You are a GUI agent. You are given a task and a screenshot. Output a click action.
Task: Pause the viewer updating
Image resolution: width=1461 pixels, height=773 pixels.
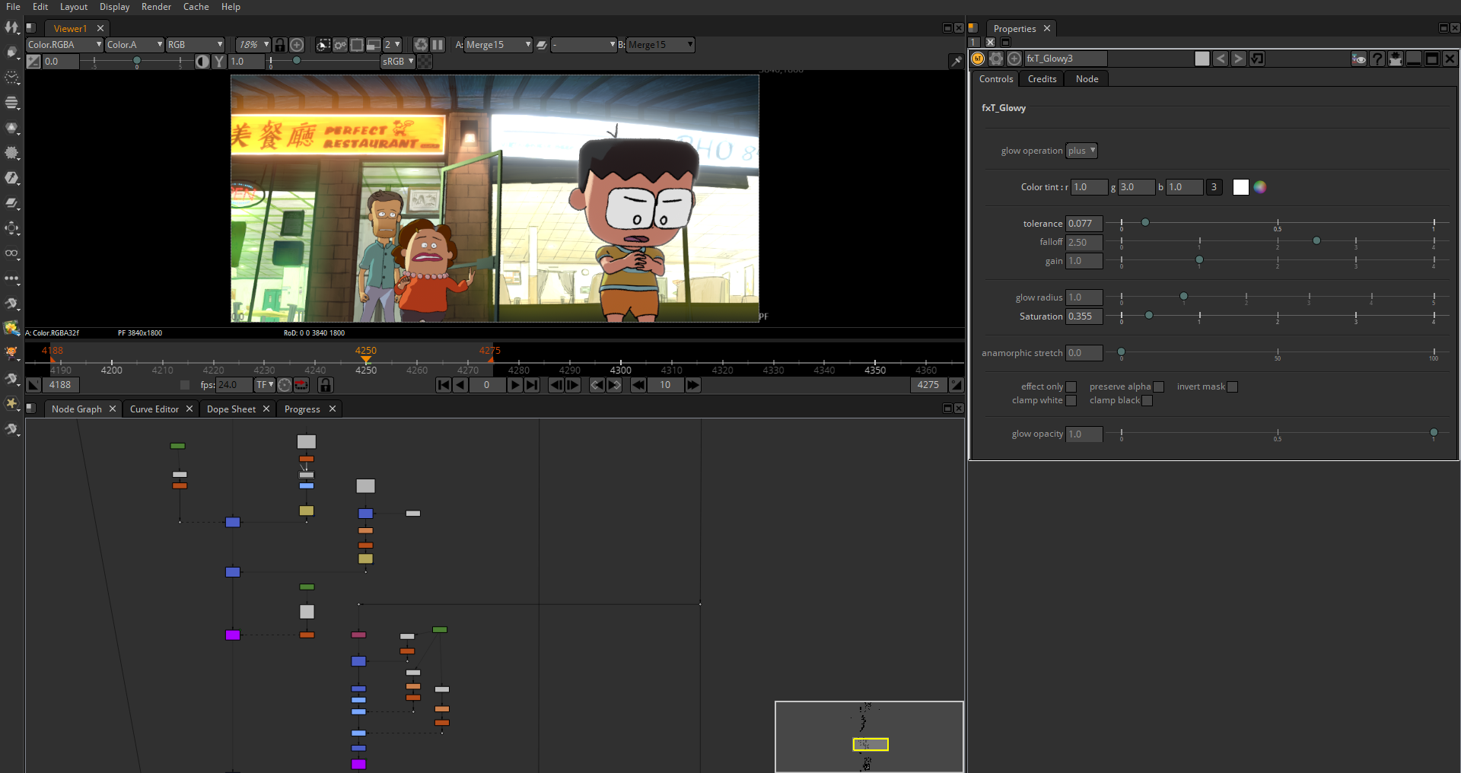pos(438,45)
